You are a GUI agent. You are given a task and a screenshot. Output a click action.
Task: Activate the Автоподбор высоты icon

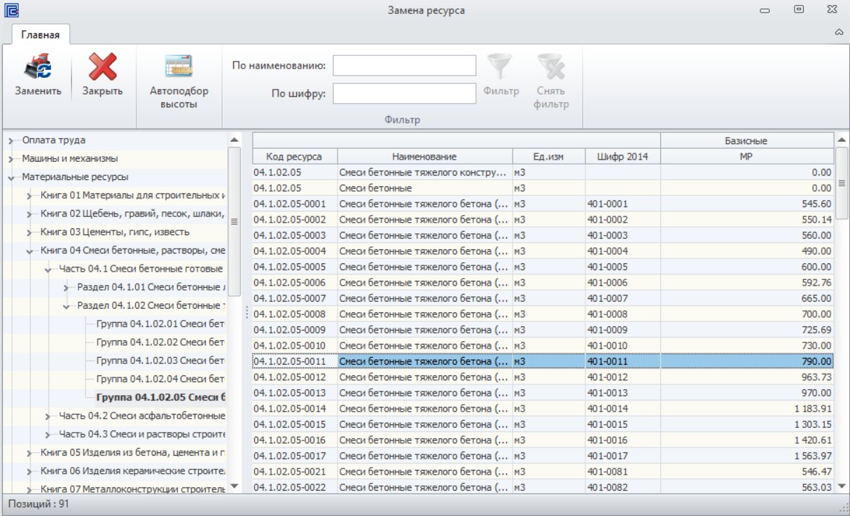[x=179, y=67]
